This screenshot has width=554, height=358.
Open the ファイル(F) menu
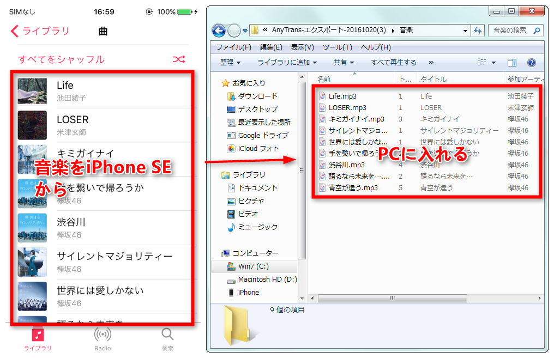point(233,47)
